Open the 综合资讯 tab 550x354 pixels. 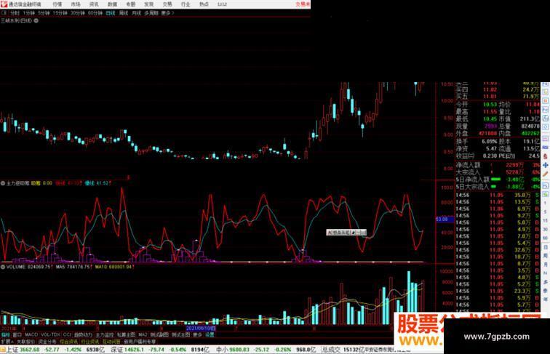coord(68,342)
